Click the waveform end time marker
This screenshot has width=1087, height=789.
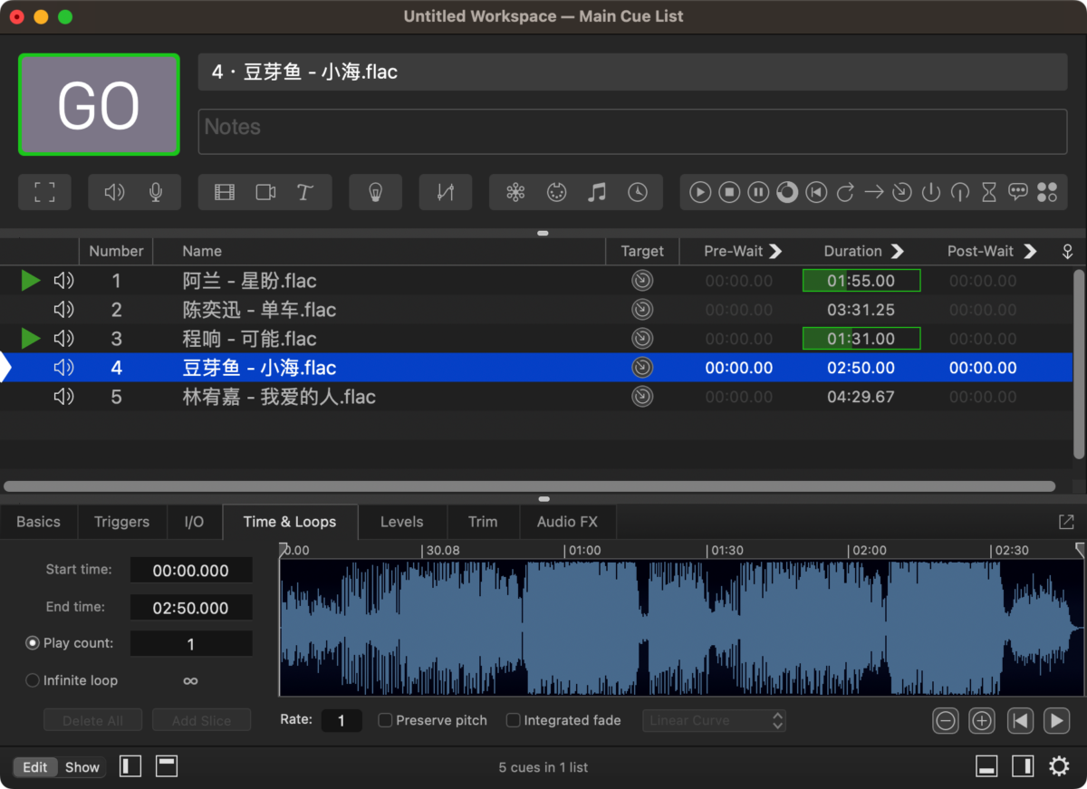pyautogui.click(x=1079, y=550)
